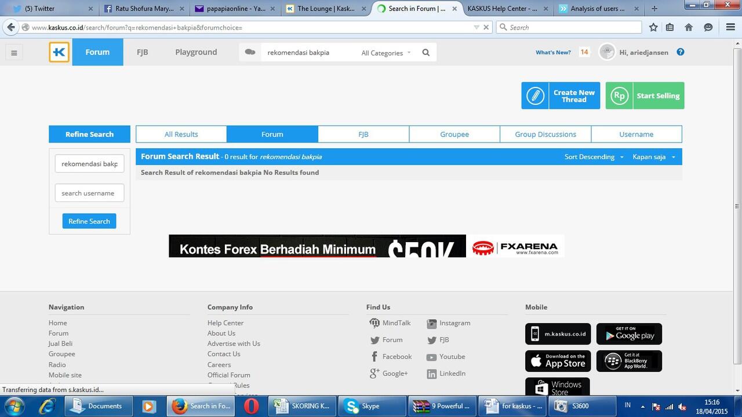
Task: Open the Youtube link
Action: [446, 357]
